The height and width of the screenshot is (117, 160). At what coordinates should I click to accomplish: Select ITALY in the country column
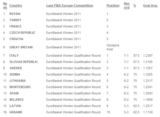pyautogui.click(x=14, y=55)
